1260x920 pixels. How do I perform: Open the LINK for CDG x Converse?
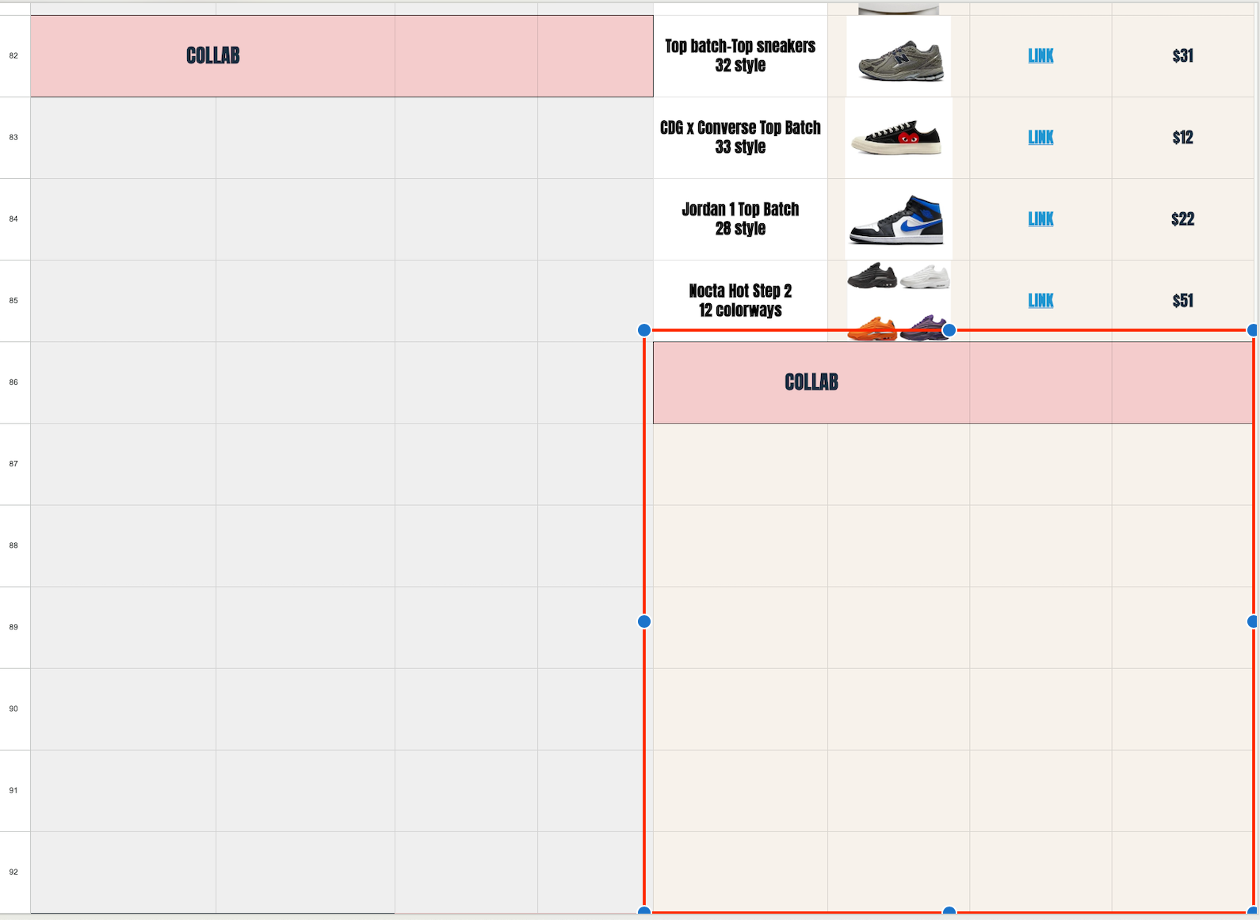click(1040, 138)
